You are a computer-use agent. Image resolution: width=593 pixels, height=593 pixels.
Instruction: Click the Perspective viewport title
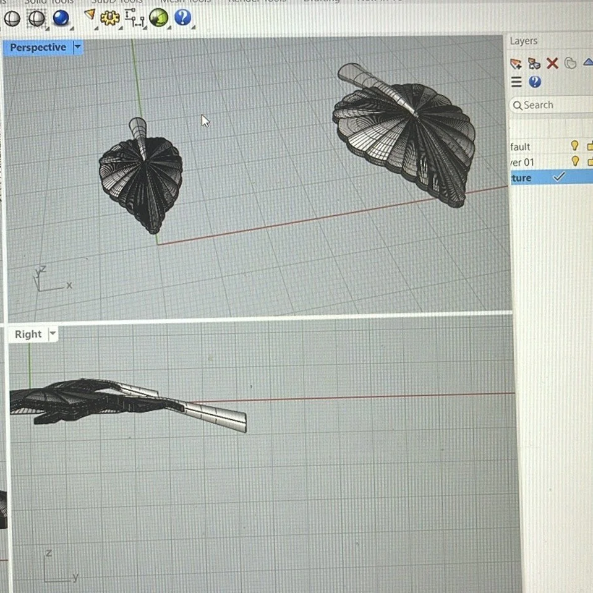(38, 47)
